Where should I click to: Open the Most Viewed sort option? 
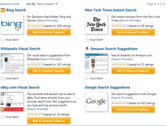[x=45, y=4]
